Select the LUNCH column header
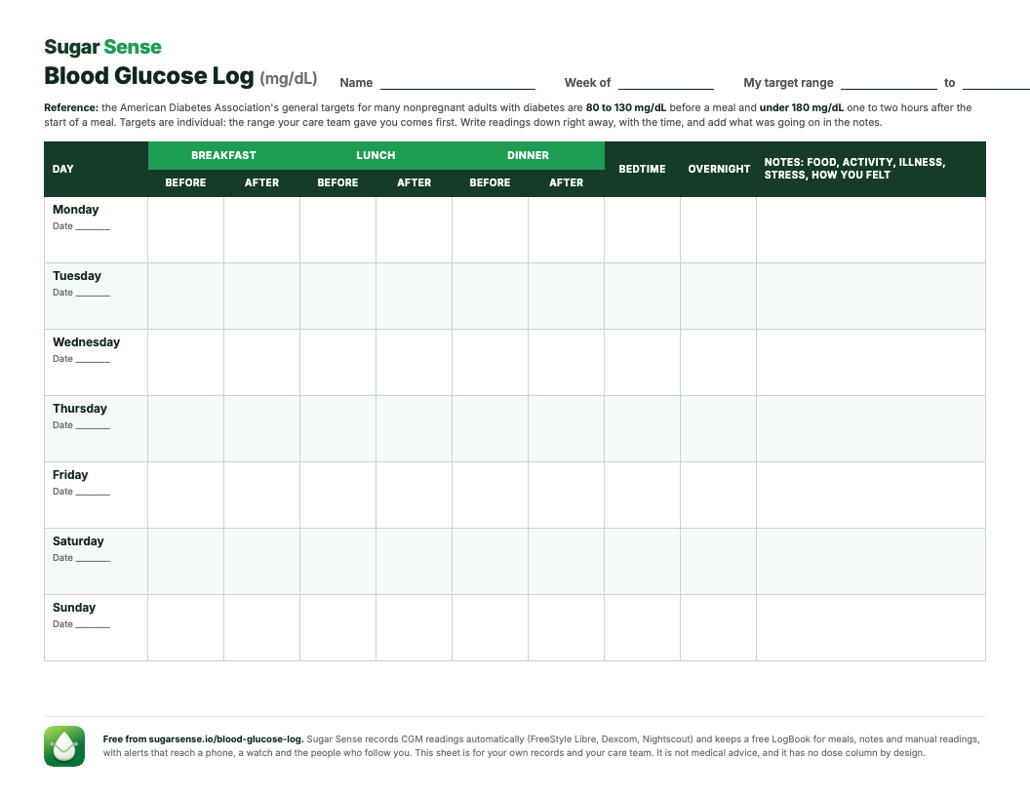1030x796 pixels. pyautogui.click(x=376, y=156)
